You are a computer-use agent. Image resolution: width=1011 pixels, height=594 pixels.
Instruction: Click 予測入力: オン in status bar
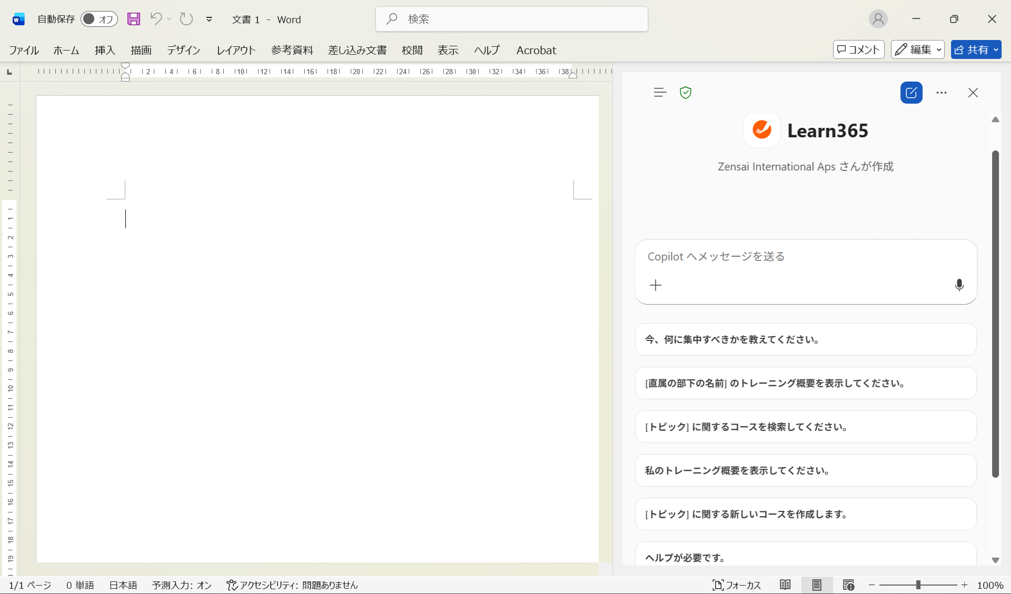182,585
